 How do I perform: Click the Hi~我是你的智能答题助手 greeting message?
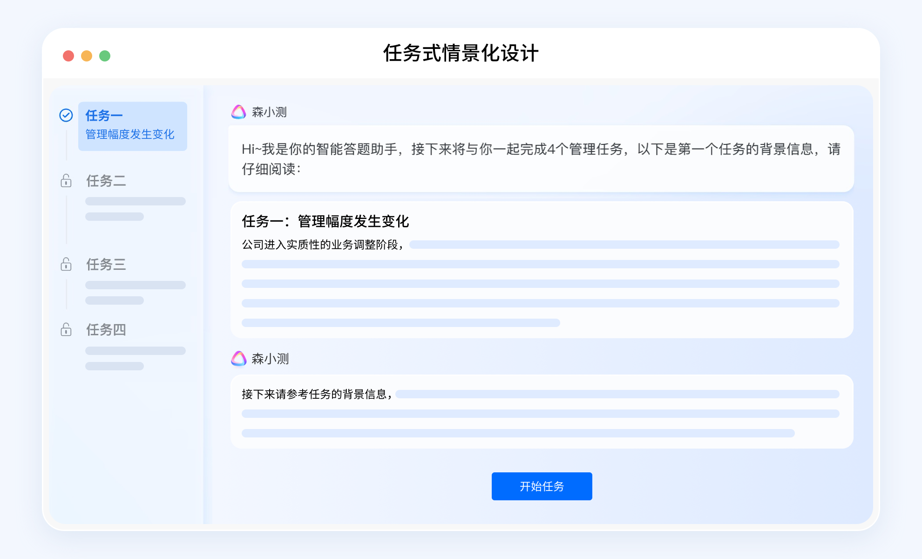coord(540,158)
